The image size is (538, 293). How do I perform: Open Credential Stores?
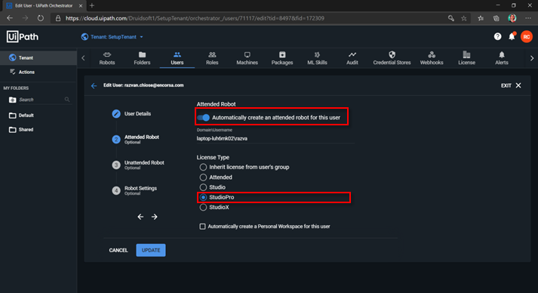[392, 58]
